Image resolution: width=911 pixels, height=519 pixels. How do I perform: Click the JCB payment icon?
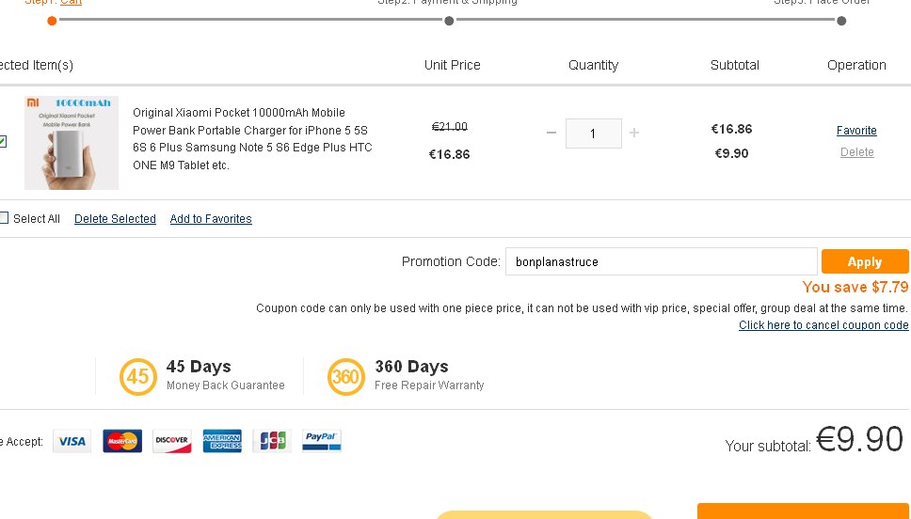point(272,441)
